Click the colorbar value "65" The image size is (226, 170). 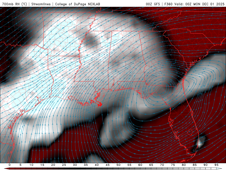pyautogui.click(x=151, y=165)
